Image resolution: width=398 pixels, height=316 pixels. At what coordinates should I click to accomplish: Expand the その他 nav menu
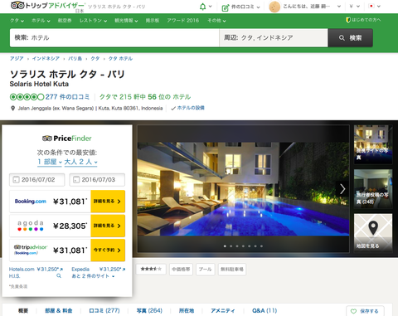click(216, 21)
